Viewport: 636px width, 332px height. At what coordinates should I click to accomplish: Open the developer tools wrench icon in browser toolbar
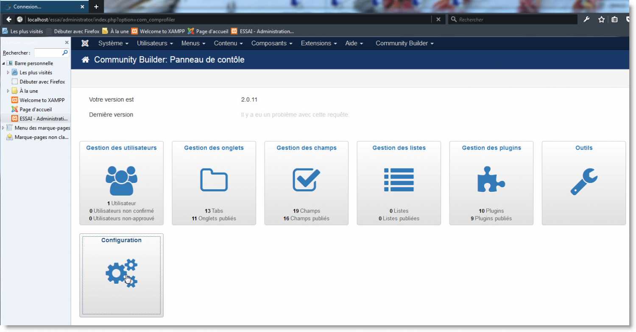pos(587,19)
